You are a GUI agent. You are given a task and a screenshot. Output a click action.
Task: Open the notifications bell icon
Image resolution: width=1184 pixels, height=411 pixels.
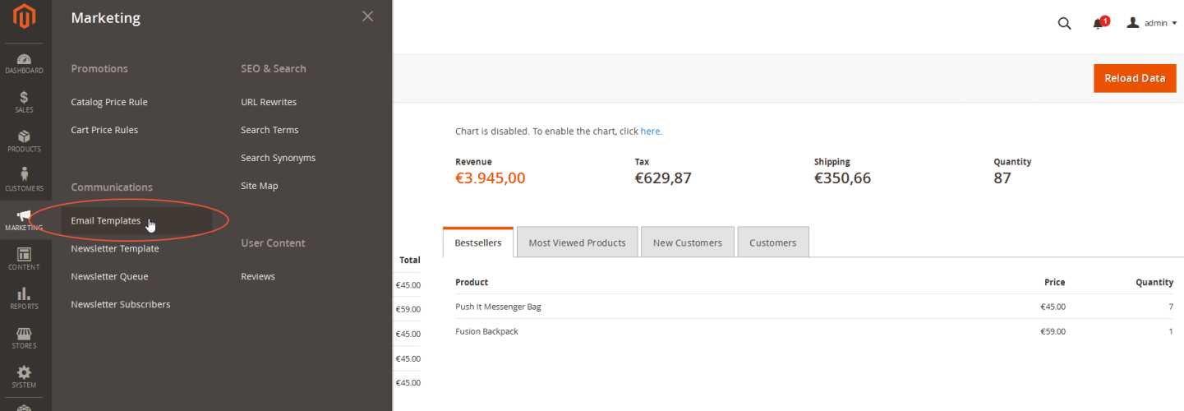(1099, 24)
